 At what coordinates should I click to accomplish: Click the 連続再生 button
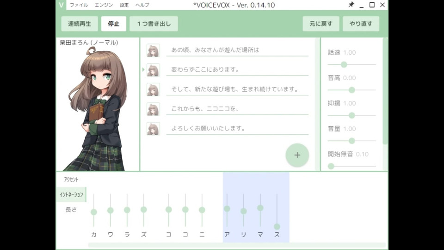[80, 24]
